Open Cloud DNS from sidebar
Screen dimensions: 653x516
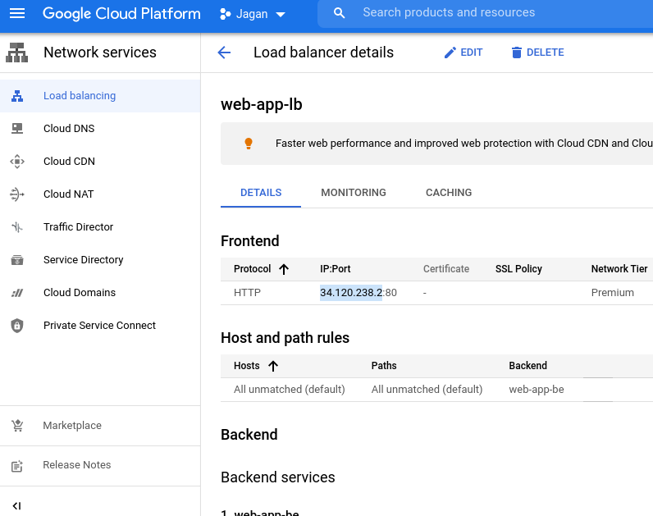click(100, 128)
